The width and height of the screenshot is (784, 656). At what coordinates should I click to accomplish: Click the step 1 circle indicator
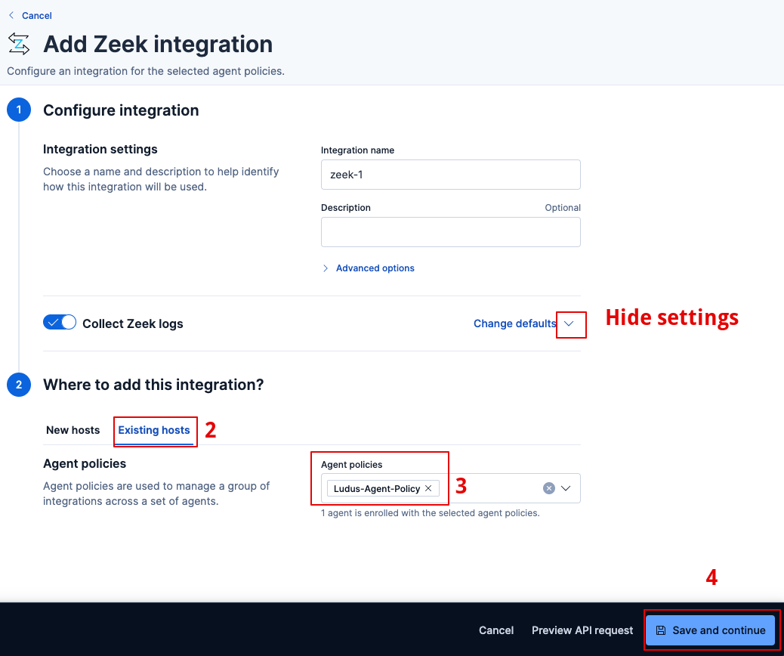click(x=18, y=109)
